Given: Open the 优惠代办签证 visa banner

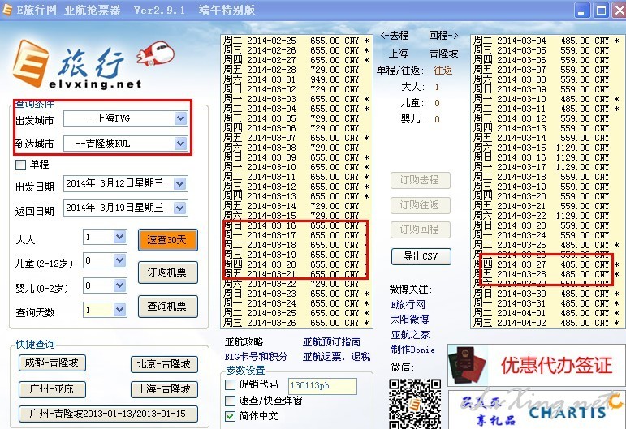Looking at the screenshot, I should (536, 365).
